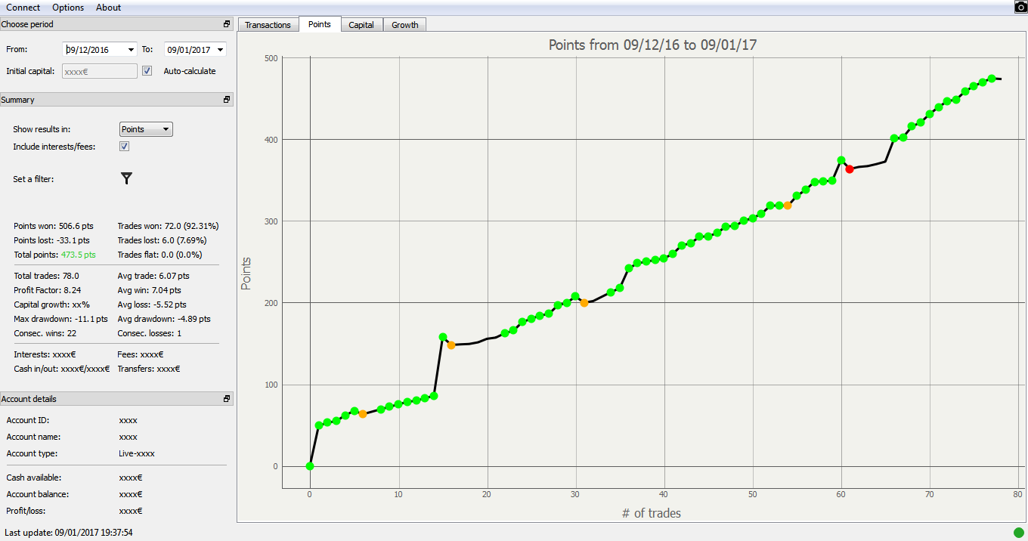Open the Connect menu
This screenshot has height=541, width=1028.
[x=23, y=8]
